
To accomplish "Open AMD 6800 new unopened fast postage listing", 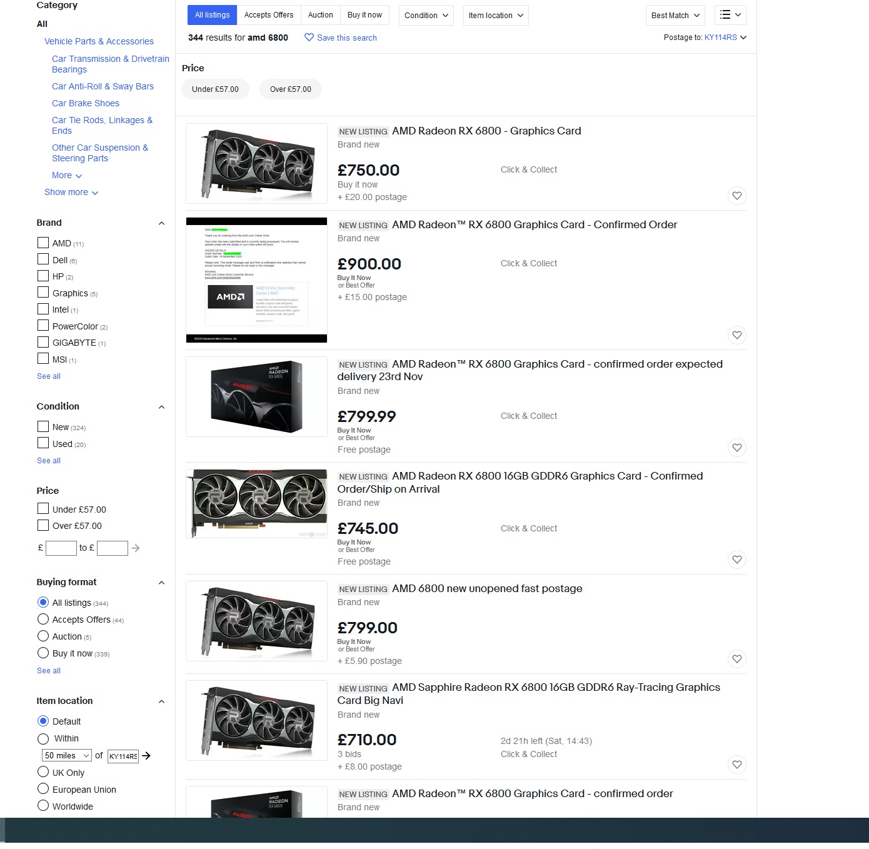I will [487, 588].
